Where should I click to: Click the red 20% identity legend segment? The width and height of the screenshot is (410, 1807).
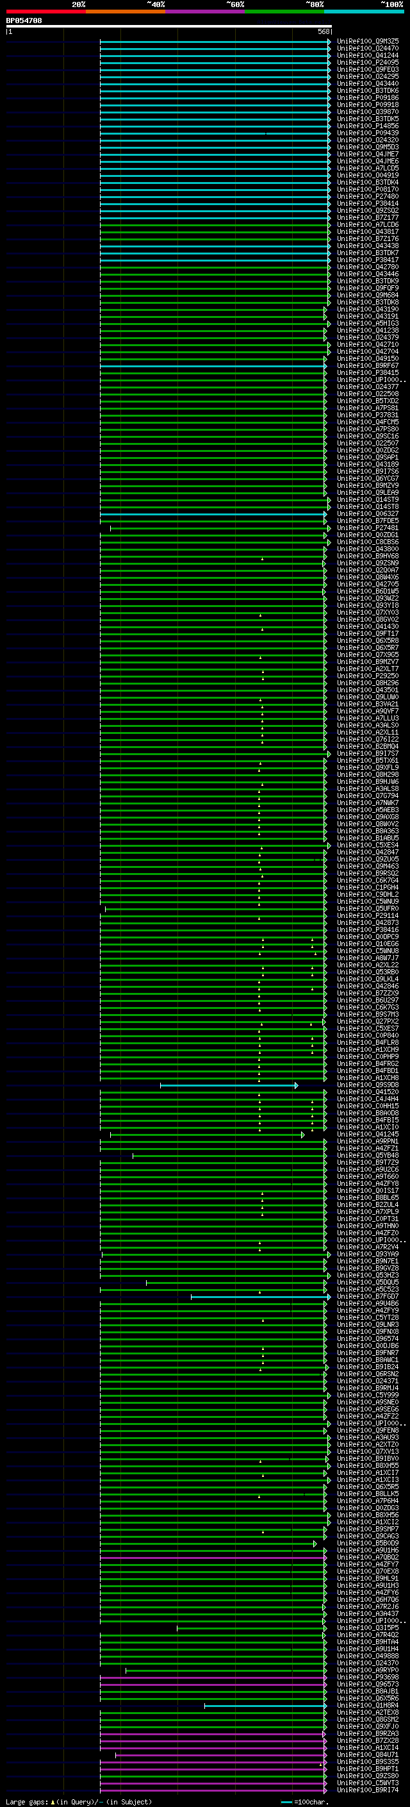[x=45, y=12]
